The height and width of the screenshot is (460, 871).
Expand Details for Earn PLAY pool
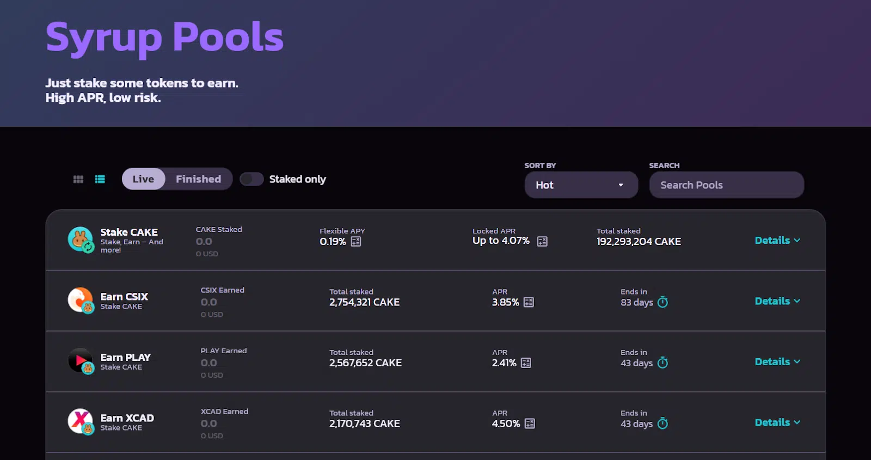coord(777,361)
